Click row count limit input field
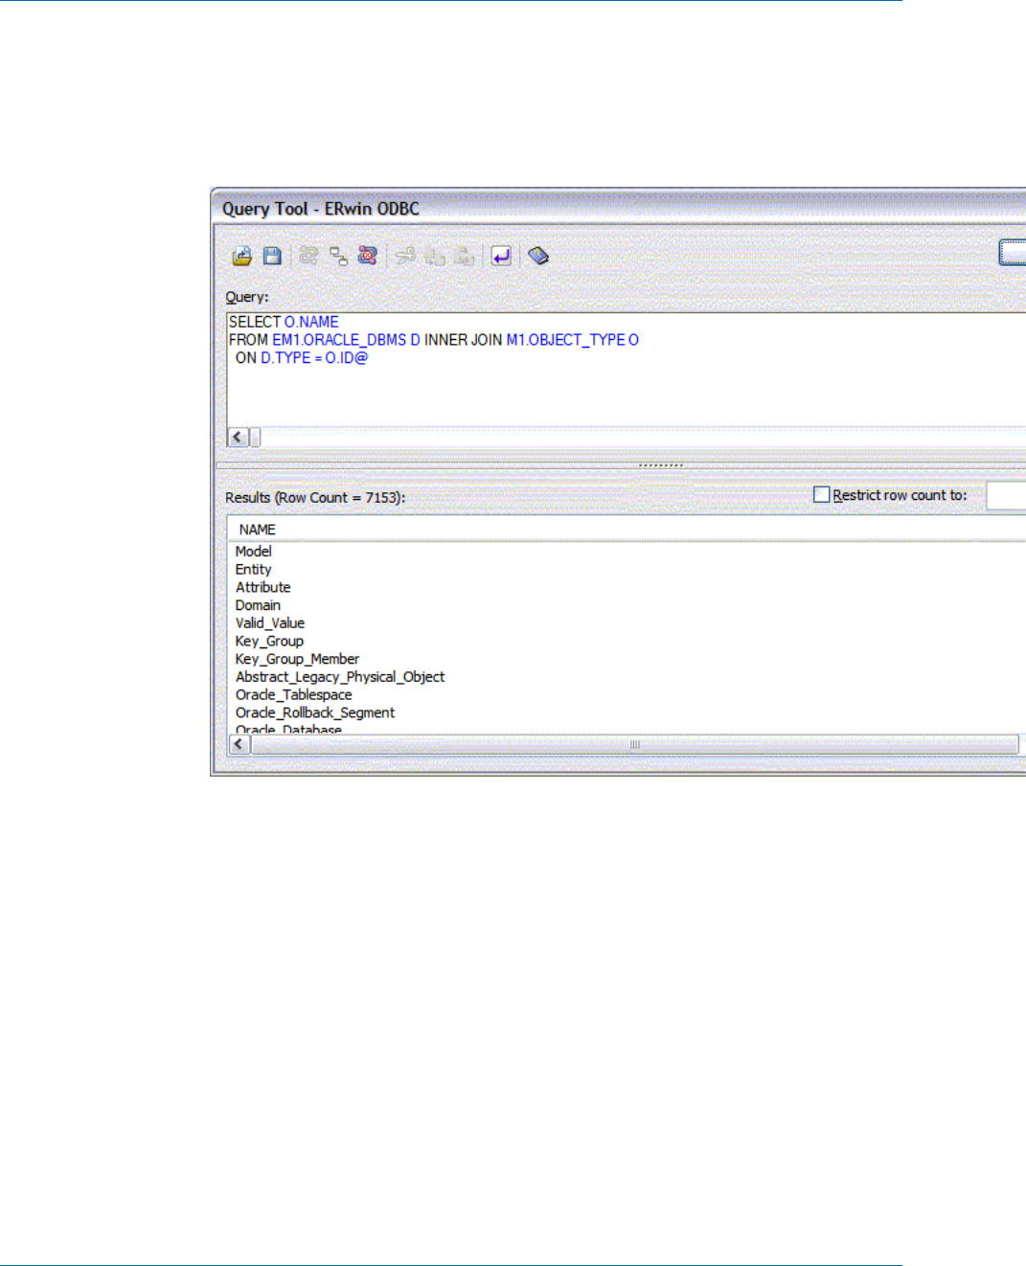This screenshot has height=1266, width=1026. pyautogui.click(x=1006, y=496)
